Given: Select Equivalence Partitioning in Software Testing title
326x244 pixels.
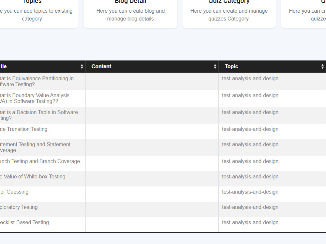Looking at the screenshot, I should (37, 81).
